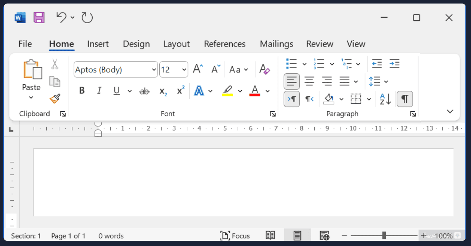Enter Focus mode from status bar

point(235,236)
